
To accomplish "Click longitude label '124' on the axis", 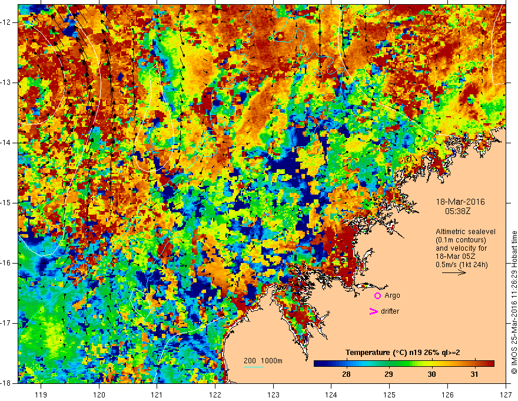I will pos(331,395).
